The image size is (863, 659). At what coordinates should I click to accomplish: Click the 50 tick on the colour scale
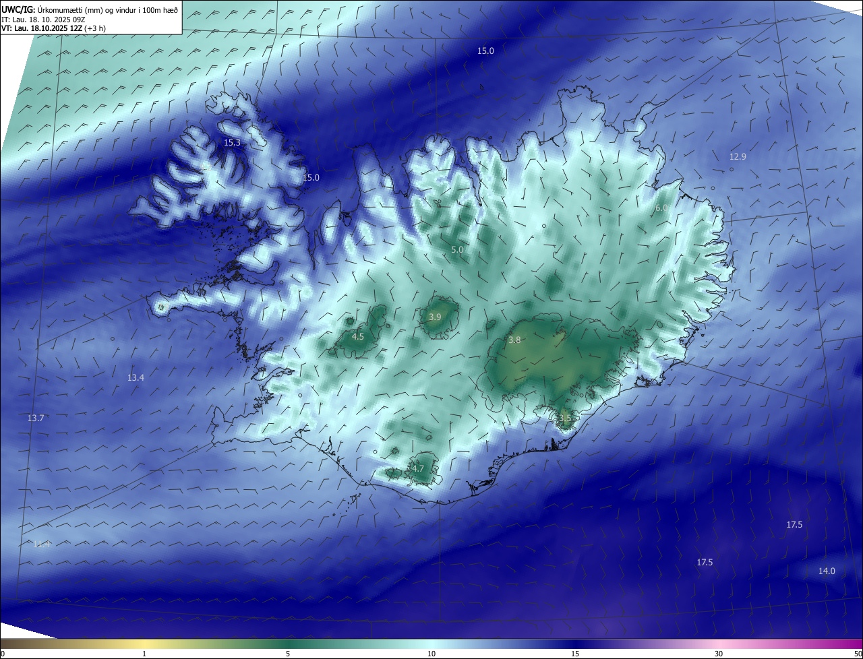[858, 654]
